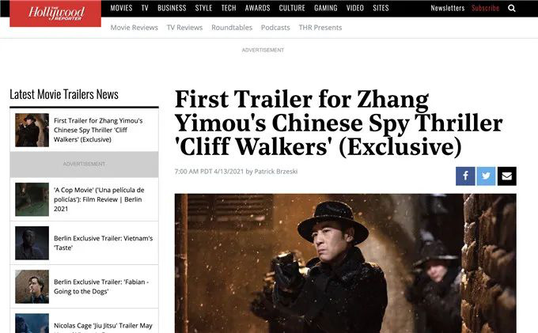This screenshot has height=333, width=538.
Task: Share article on Facebook
Action: click(465, 176)
